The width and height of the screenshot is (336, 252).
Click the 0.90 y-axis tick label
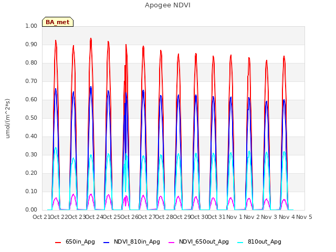point(31,44)
